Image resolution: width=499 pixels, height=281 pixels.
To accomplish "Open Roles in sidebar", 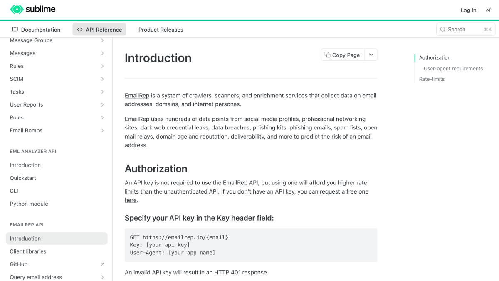I will [x=57, y=118].
